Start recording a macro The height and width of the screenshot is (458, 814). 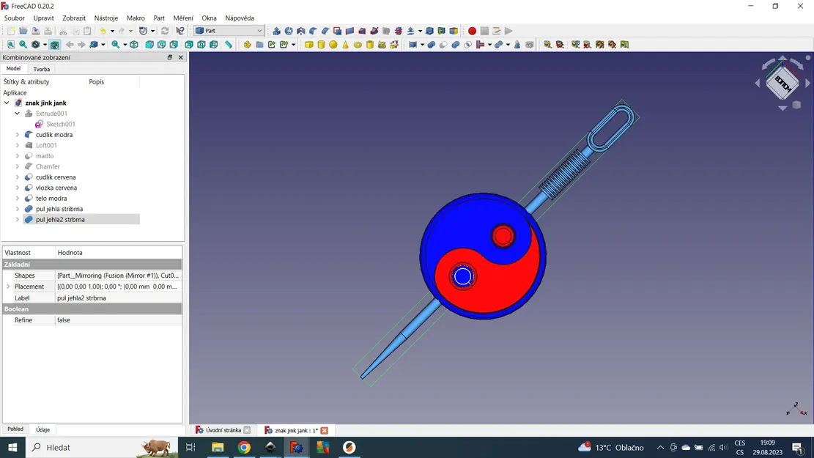point(473,31)
